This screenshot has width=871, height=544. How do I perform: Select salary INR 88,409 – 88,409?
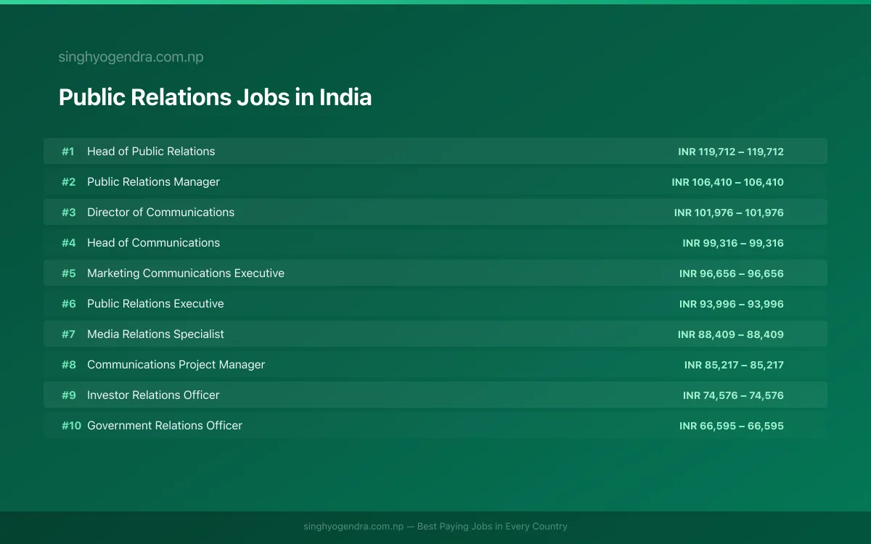731,334
